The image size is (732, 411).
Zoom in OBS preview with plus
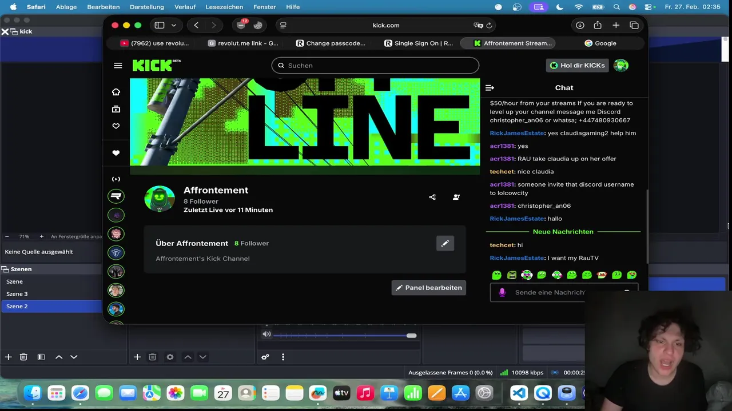[x=41, y=236]
